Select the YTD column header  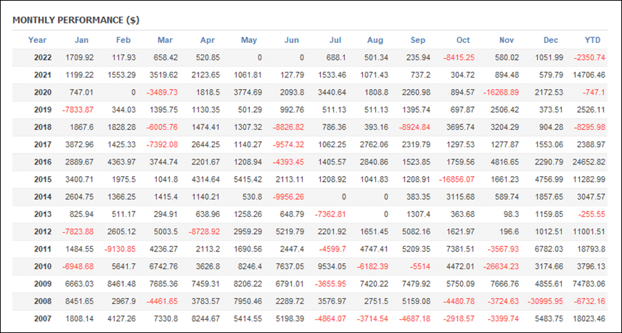(593, 40)
